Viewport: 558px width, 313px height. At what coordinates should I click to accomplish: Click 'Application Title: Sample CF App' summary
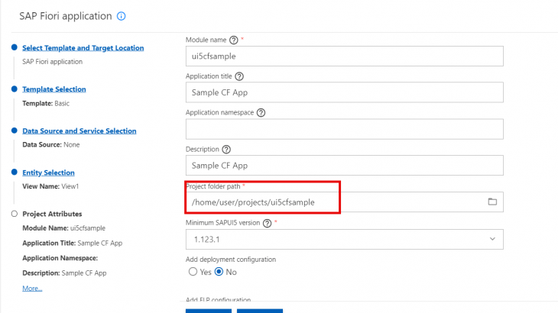coord(73,243)
